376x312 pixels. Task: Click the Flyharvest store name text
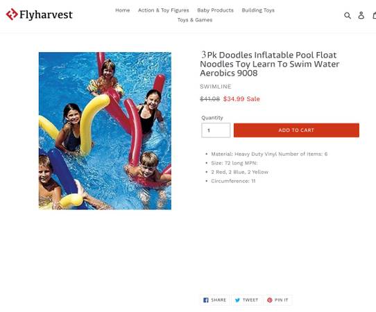pos(46,15)
